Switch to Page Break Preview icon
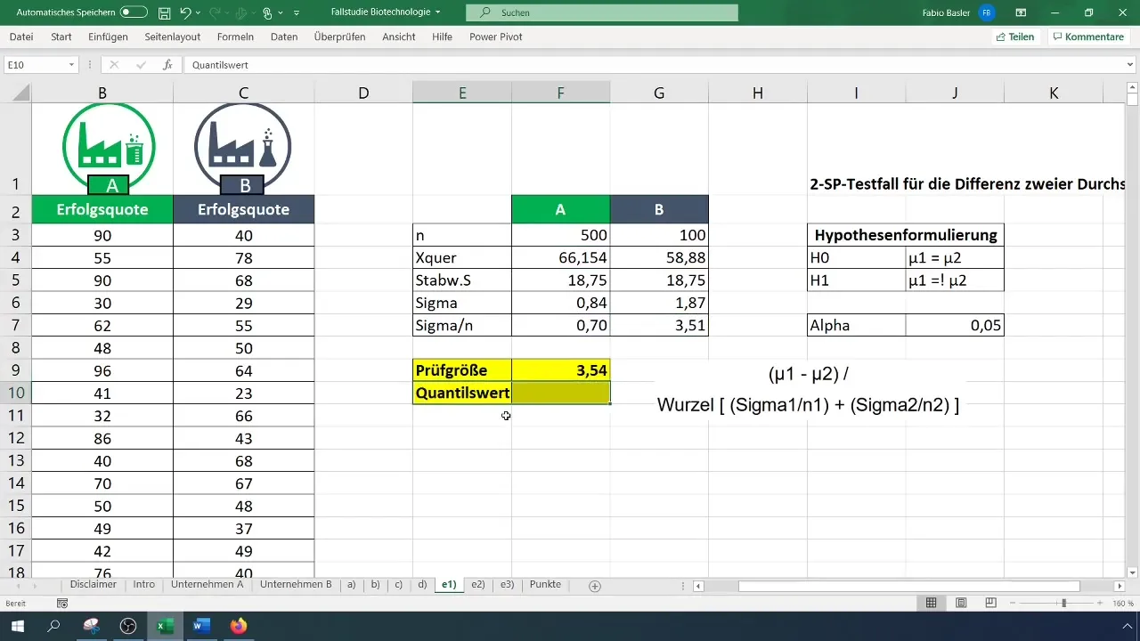1140x641 pixels. [990, 604]
